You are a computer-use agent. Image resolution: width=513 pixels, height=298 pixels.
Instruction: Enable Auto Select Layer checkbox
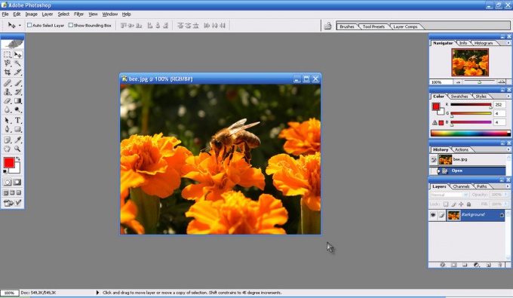[29, 25]
